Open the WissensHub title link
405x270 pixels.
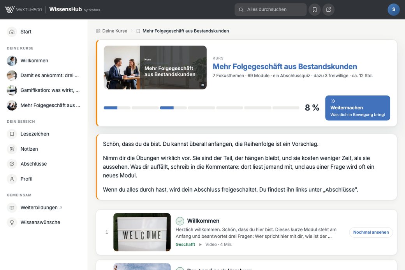(65, 9)
